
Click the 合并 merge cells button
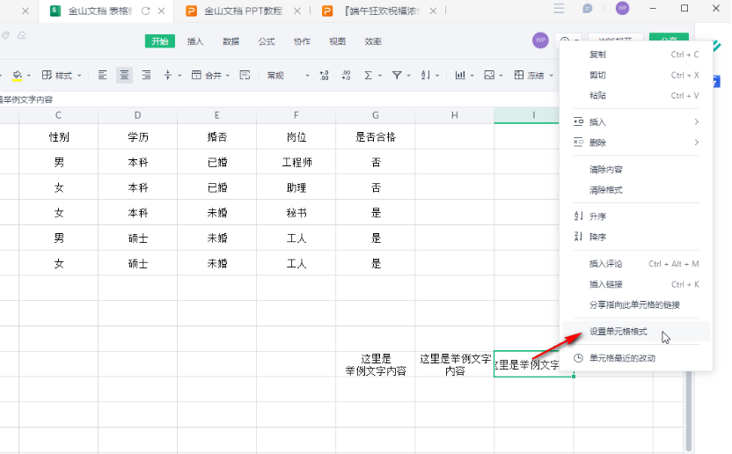[207, 75]
